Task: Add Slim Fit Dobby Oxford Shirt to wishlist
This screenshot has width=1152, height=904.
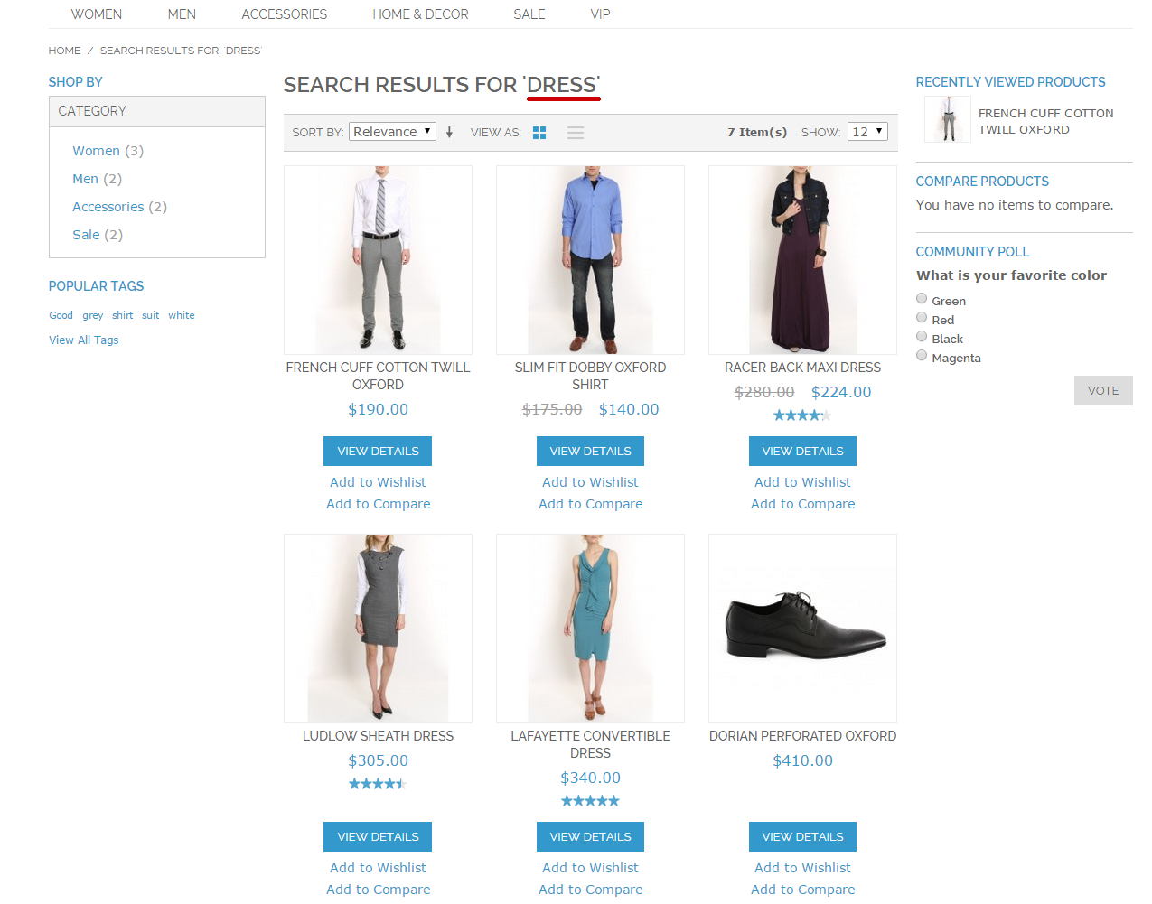Action: [590, 482]
